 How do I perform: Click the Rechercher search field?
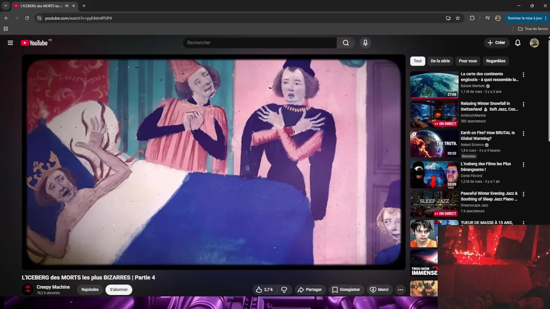(260, 43)
